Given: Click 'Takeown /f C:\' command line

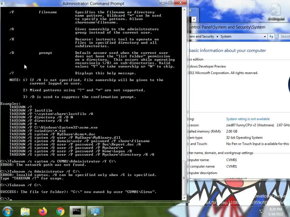Looking at the screenshot, I should tap(21, 185).
